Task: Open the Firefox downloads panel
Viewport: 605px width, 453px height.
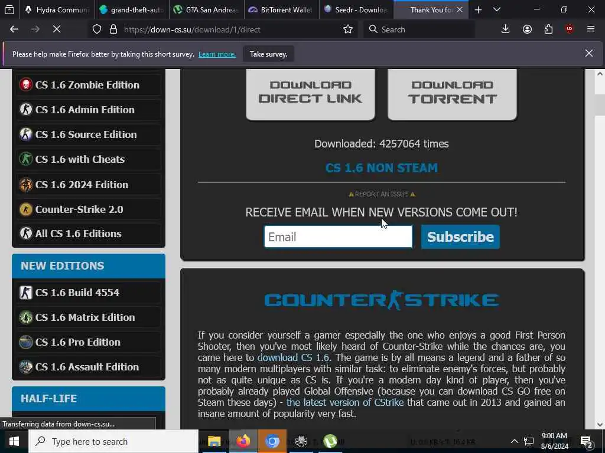Action: click(x=505, y=29)
